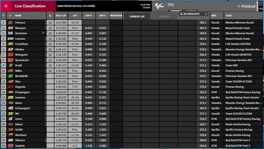This screenshot has height=149, width=264.
Task: Click the fullscreen expand icon
Action: point(260,3)
